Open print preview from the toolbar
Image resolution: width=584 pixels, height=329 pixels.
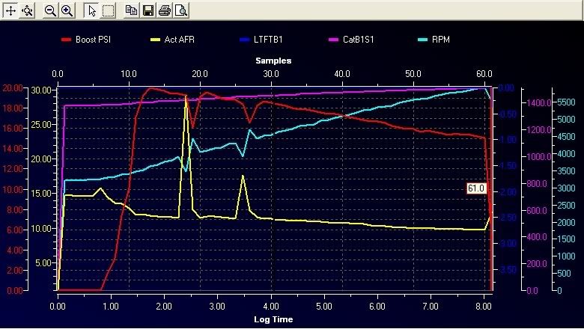click(x=180, y=10)
